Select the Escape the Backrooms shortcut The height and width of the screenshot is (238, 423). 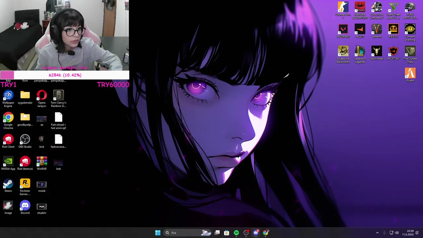(343, 55)
